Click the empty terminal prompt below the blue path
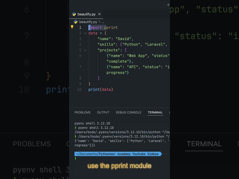This screenshot has width=239, height=179. click(75, 158)
